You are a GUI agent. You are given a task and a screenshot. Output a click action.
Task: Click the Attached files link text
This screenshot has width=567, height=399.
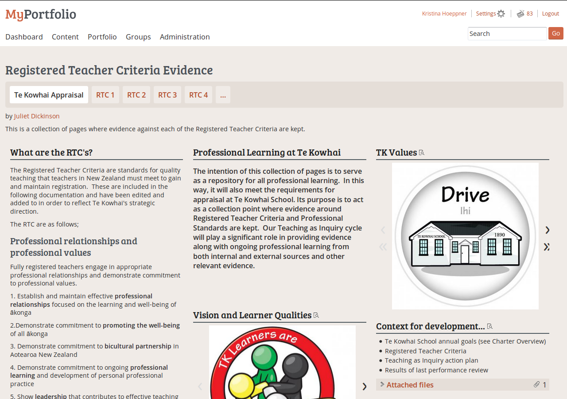(410, 385)
